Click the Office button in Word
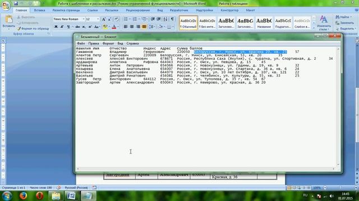This screenshot has height=201, width=359. [x=6, y=5]
